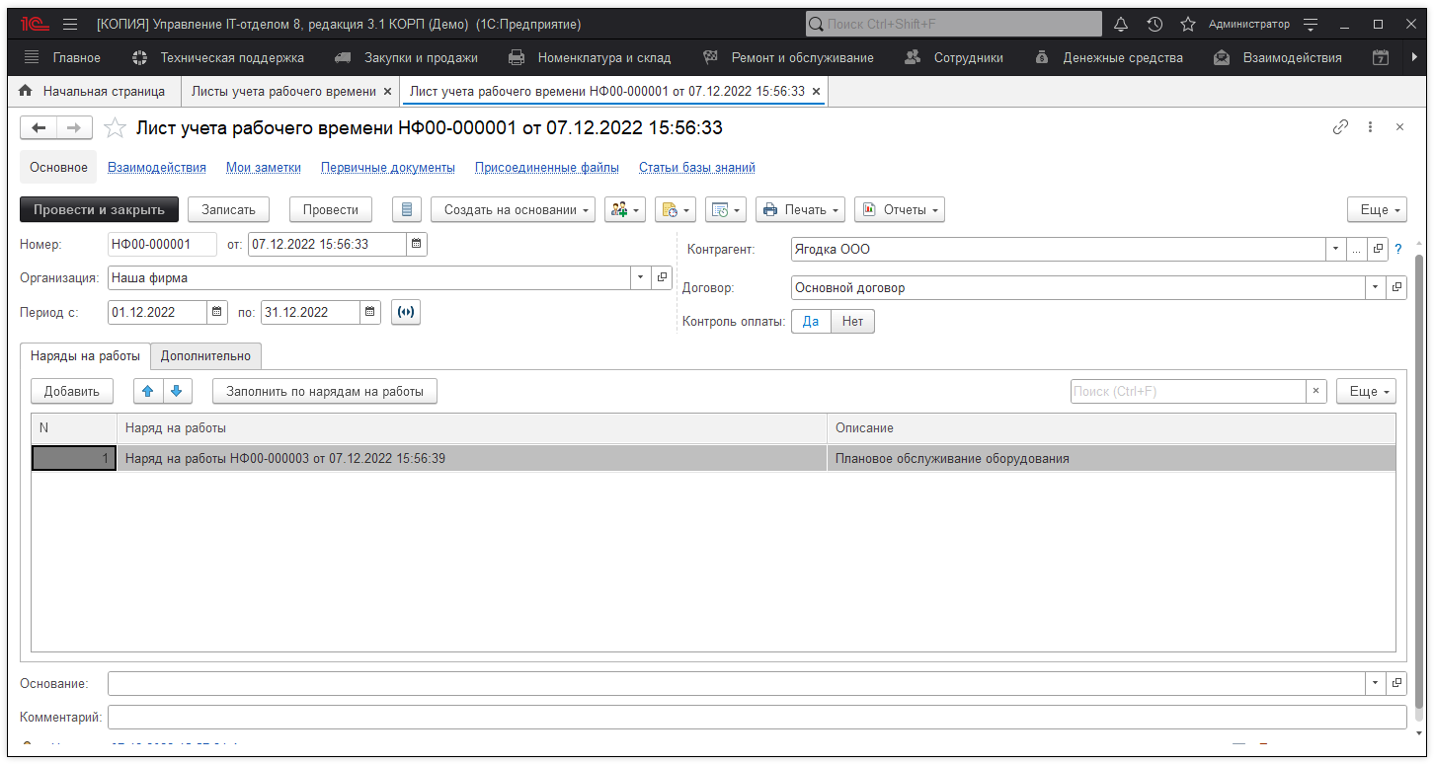
Task: Click the Провести и закрыть button
Action: [99, 209]
